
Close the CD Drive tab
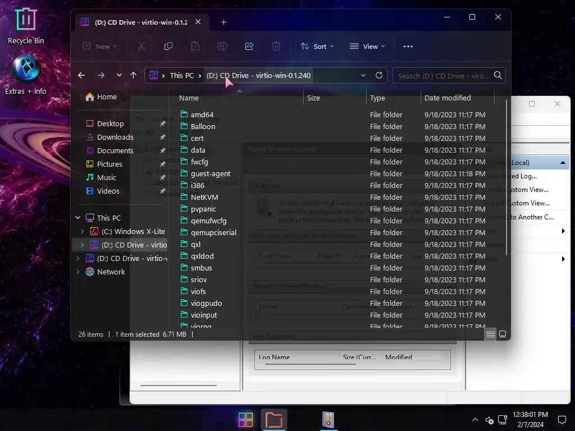(198, 22)
